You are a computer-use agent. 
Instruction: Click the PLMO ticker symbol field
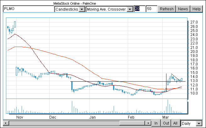(28, 9)
